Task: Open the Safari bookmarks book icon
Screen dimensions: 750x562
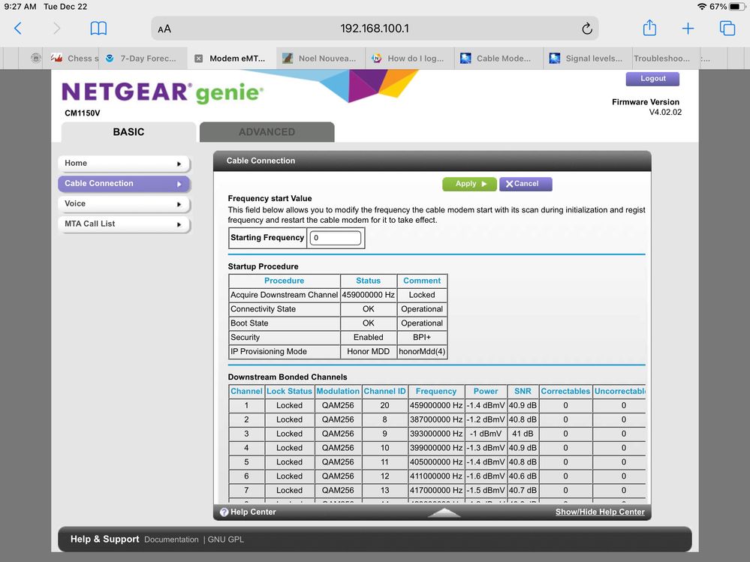Action: [98, 29]
